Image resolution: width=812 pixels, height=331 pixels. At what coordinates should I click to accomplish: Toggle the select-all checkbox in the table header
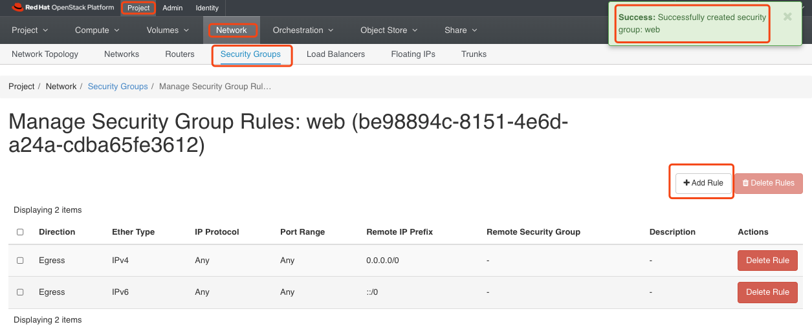pyautogui.click(x=20, y=232)
